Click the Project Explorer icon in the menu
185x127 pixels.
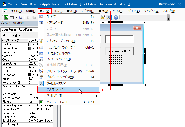click(41, 71)
